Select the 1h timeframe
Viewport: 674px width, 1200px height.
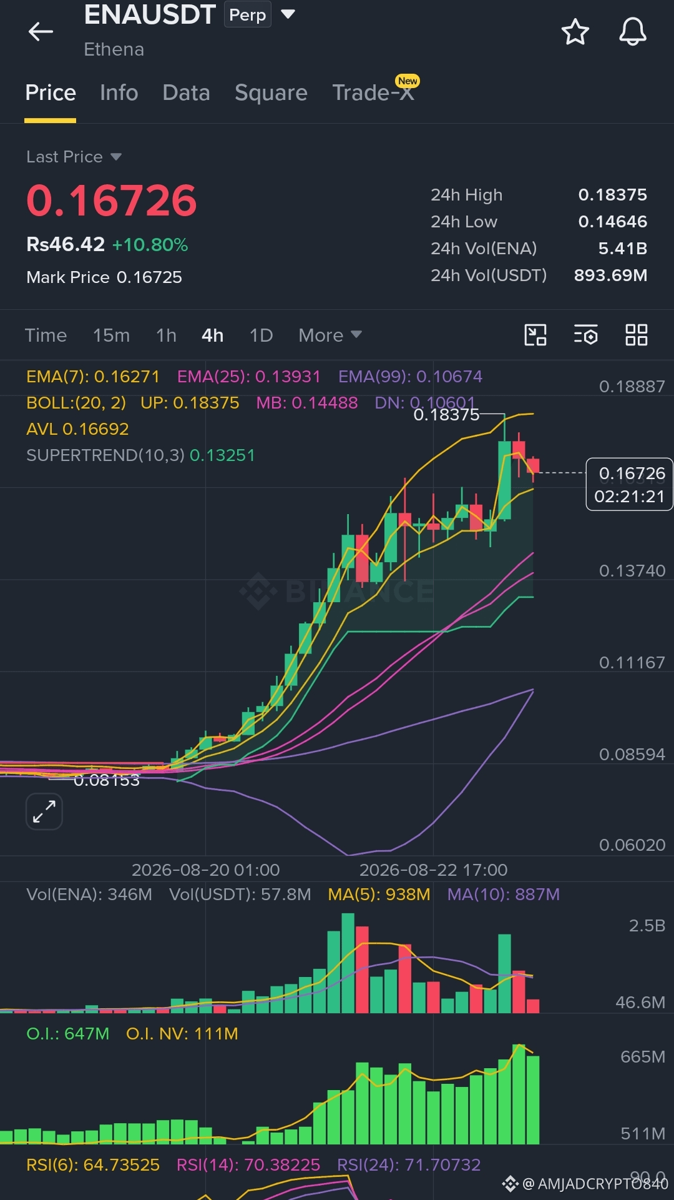click(x=166, y=335)
